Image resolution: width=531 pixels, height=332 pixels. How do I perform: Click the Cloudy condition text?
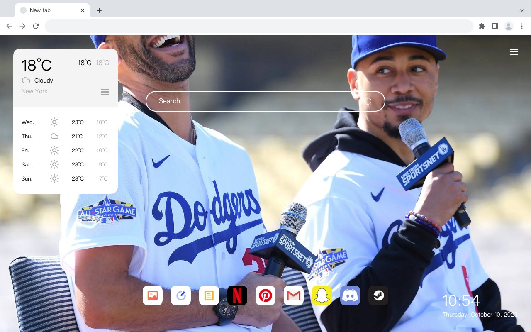[x=44, y=81]
